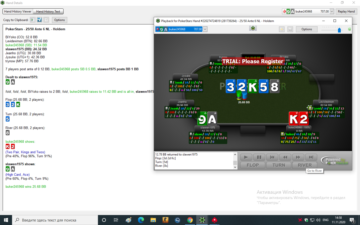Click slawen1975 player note icon

[x=191, y=134]
